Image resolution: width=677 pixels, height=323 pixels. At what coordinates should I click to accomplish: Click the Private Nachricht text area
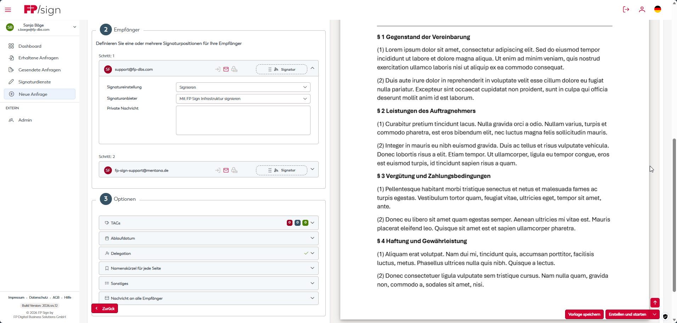pos(243,121)
